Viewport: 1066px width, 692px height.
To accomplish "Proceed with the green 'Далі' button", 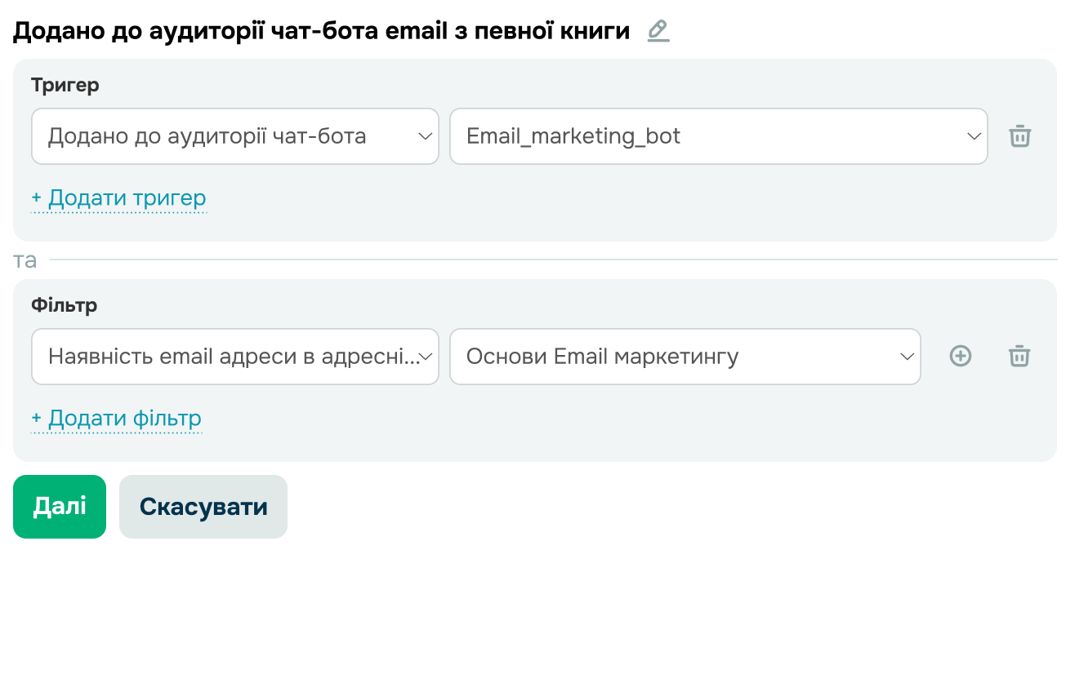I will pos(60,507).
